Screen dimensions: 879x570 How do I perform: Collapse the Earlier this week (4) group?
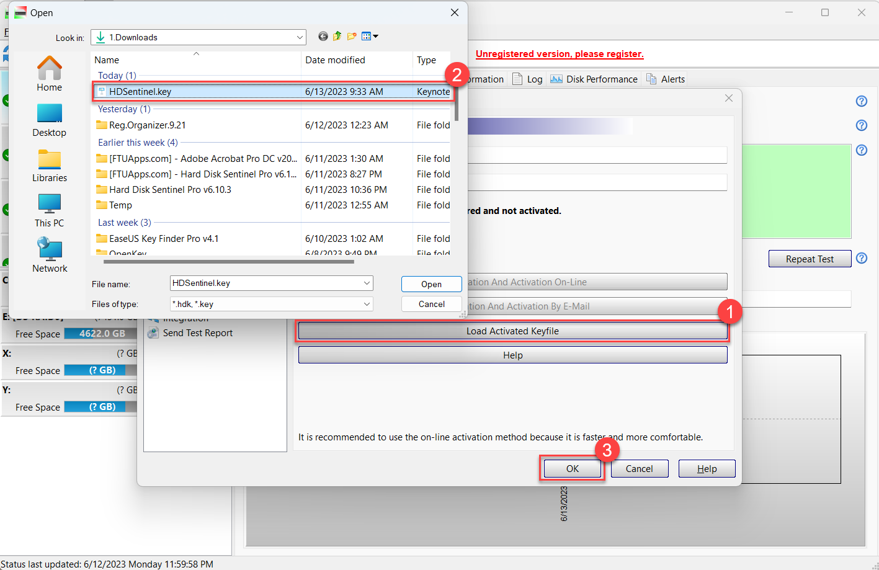[138, 143]
